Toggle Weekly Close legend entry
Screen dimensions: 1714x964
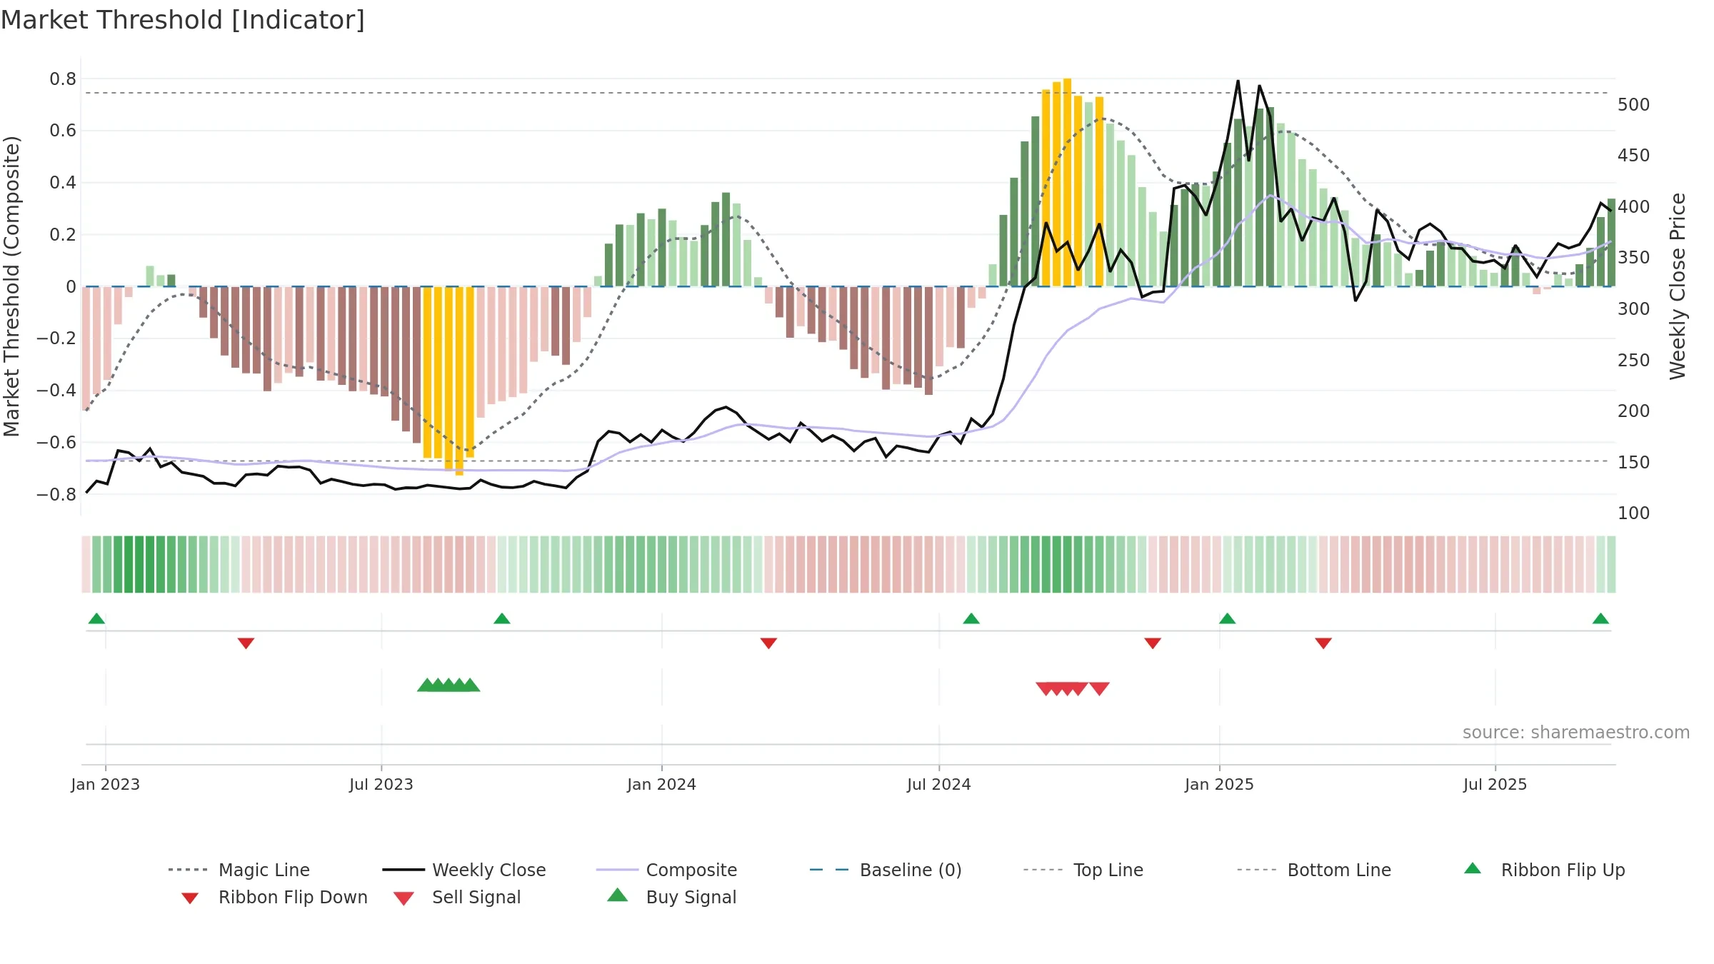463,870
